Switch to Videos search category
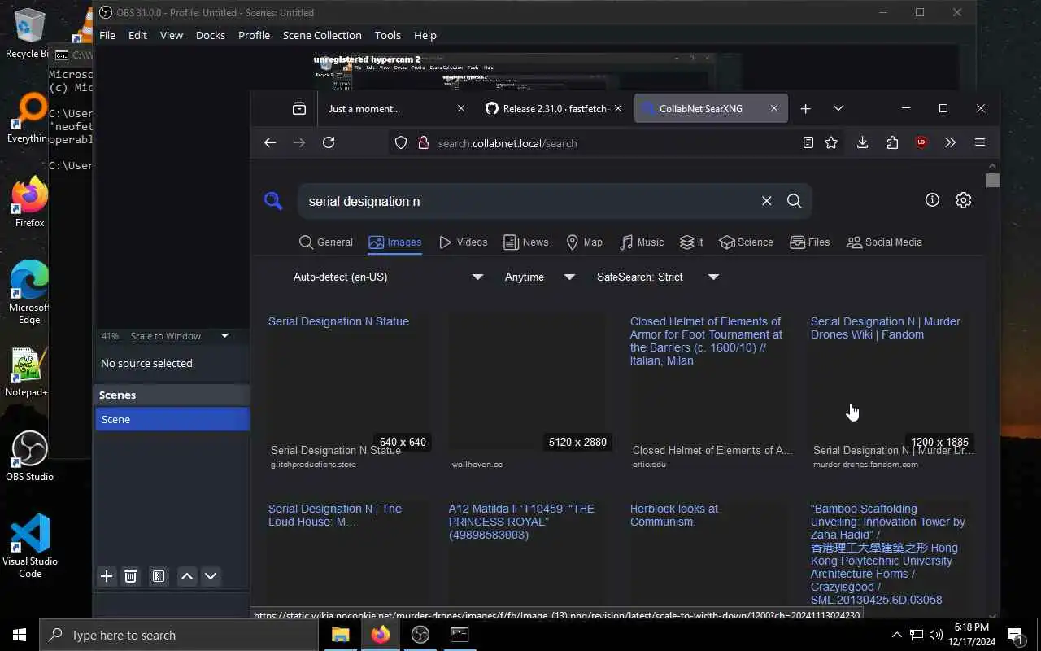Viewport: 1041px width, 651px height. (x=463, y=242)
